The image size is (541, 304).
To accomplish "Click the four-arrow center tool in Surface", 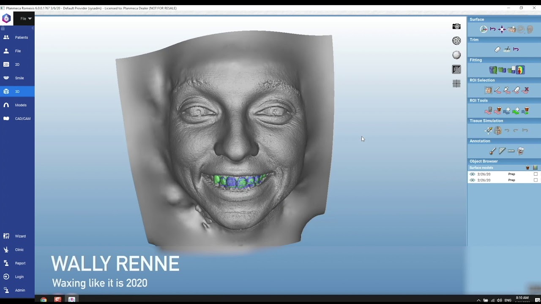I will pos(502,29).
